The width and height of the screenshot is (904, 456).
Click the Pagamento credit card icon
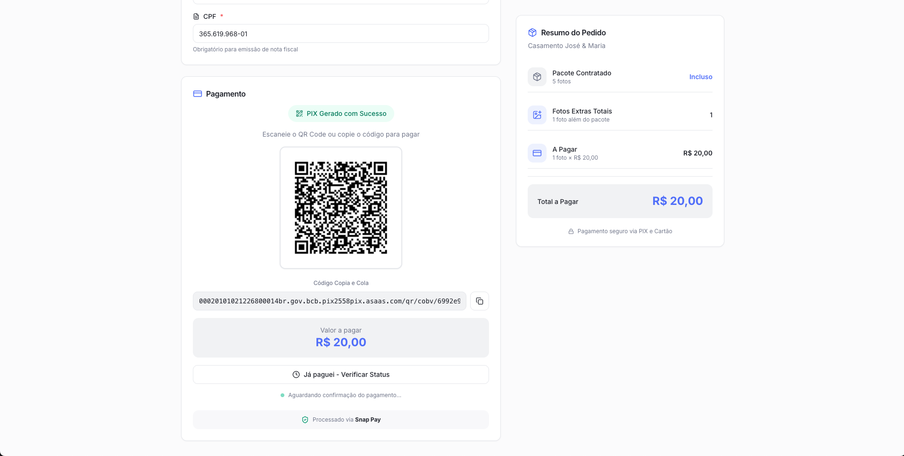(198, 94)
